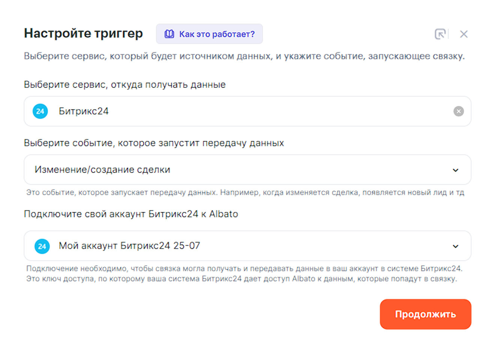The width and height of the screenshot is (491, 347).
Task: Click the "Настройте триггер" heading
Action: pos(83,33)
